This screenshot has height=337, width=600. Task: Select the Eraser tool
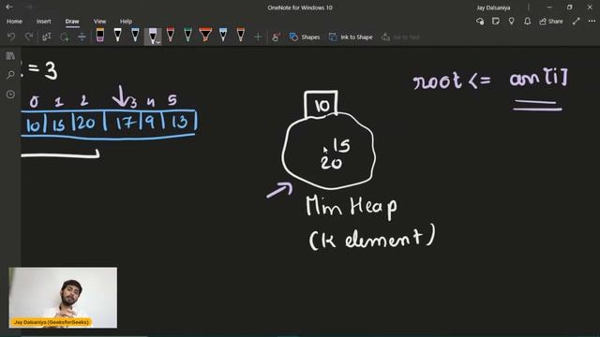tap(100, 36)
